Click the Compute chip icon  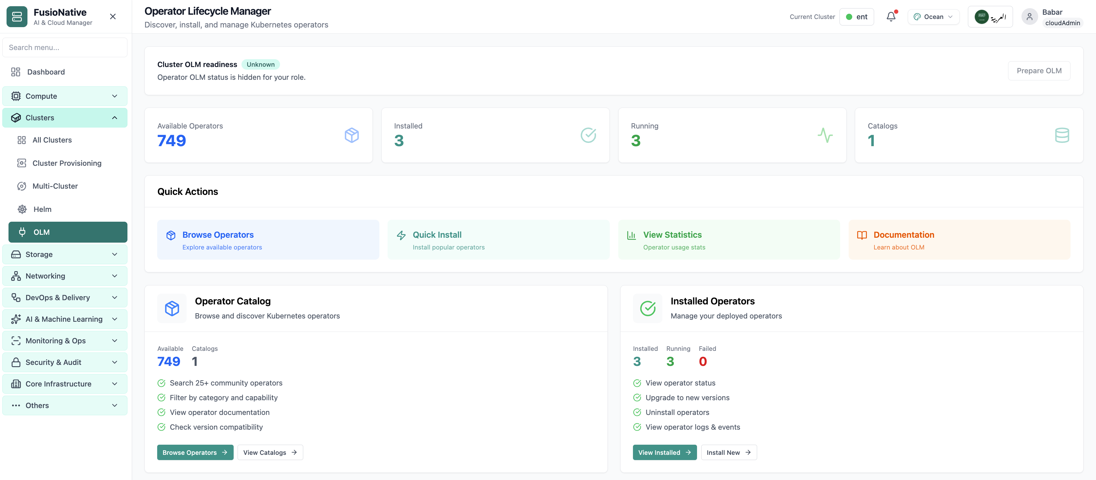(x=16, y=96)
